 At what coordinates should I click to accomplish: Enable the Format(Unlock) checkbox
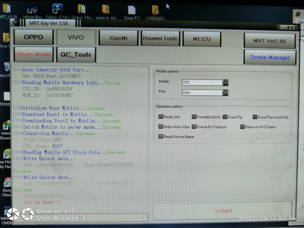tap(194, 117)
